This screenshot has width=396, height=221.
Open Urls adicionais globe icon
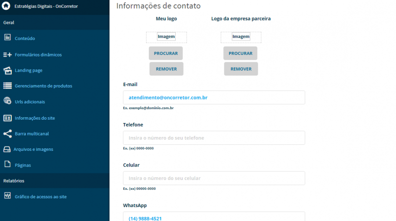[7, 101]
